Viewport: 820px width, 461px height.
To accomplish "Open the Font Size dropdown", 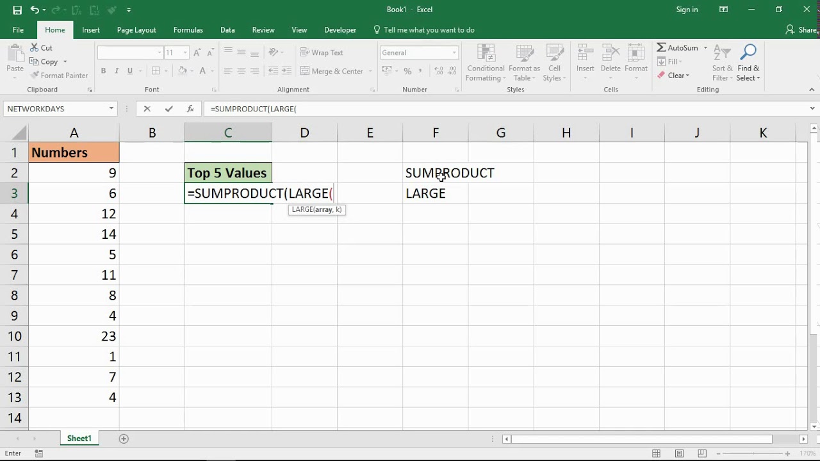I will (x=186, y=52).
